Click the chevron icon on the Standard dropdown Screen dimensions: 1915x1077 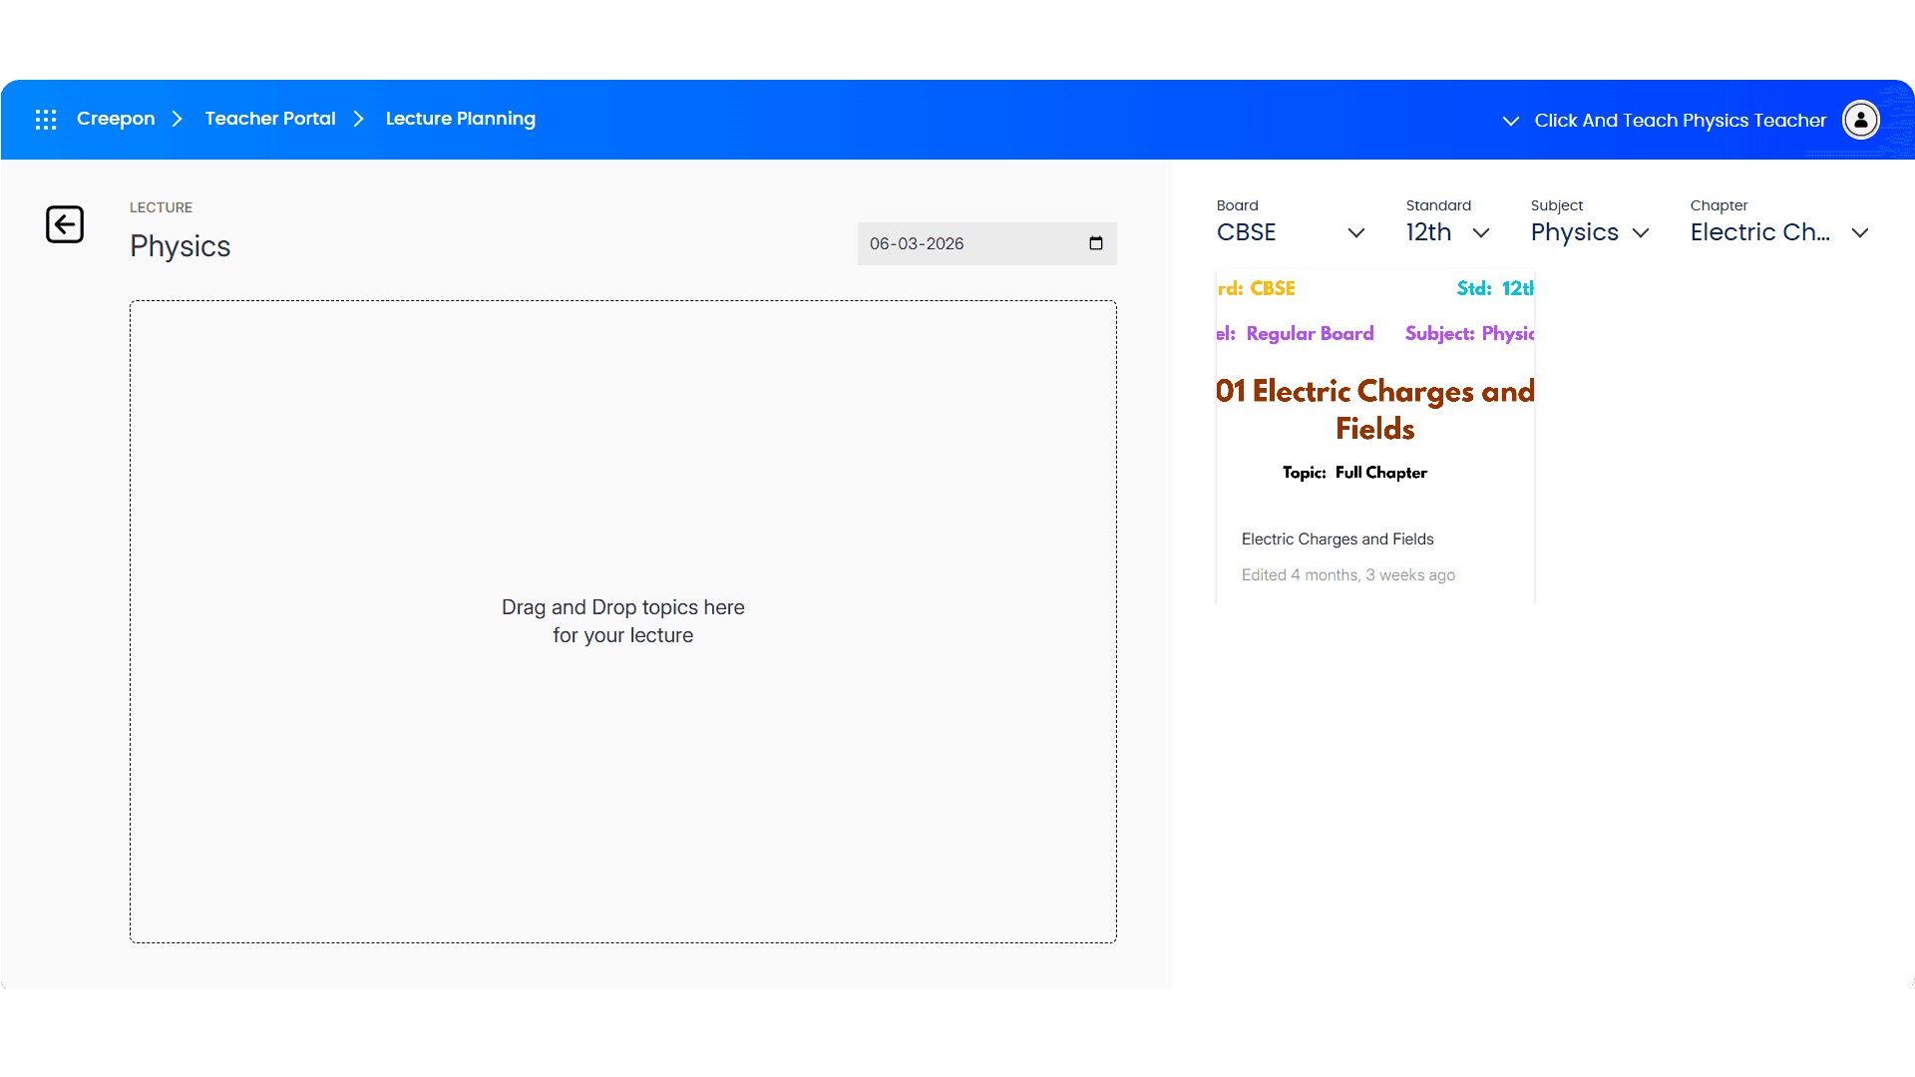[x=1482, y=233]
